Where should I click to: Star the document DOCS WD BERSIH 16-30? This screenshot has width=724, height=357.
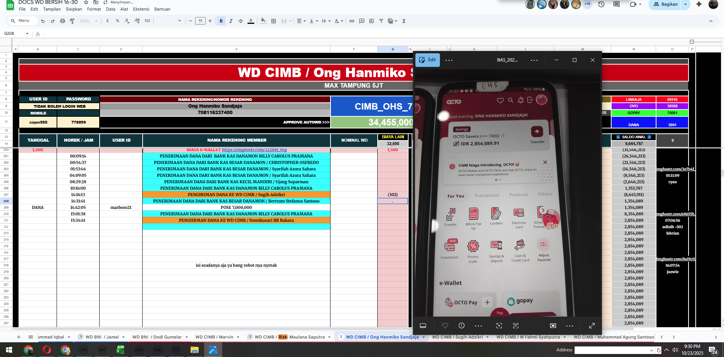click(x=86, y=2)
